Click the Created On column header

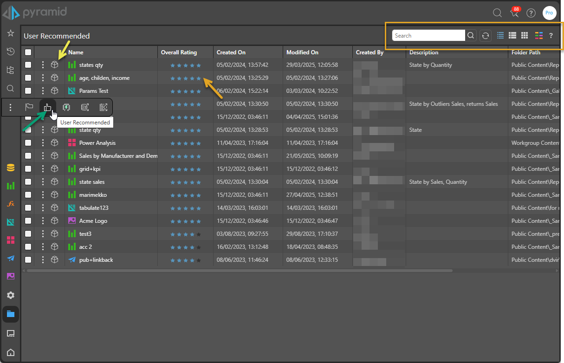coord(231,52)
